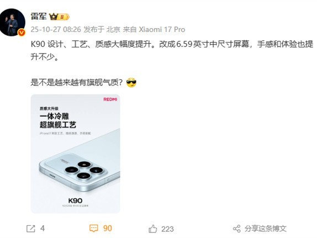Open comments via the speech bubble icon
The width and height of the screenshot is (317, 238).
click(93, 229)
